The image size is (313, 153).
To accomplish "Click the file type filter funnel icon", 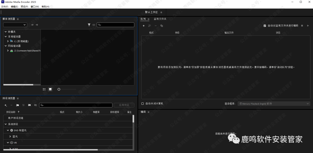I will click(89, 25).
